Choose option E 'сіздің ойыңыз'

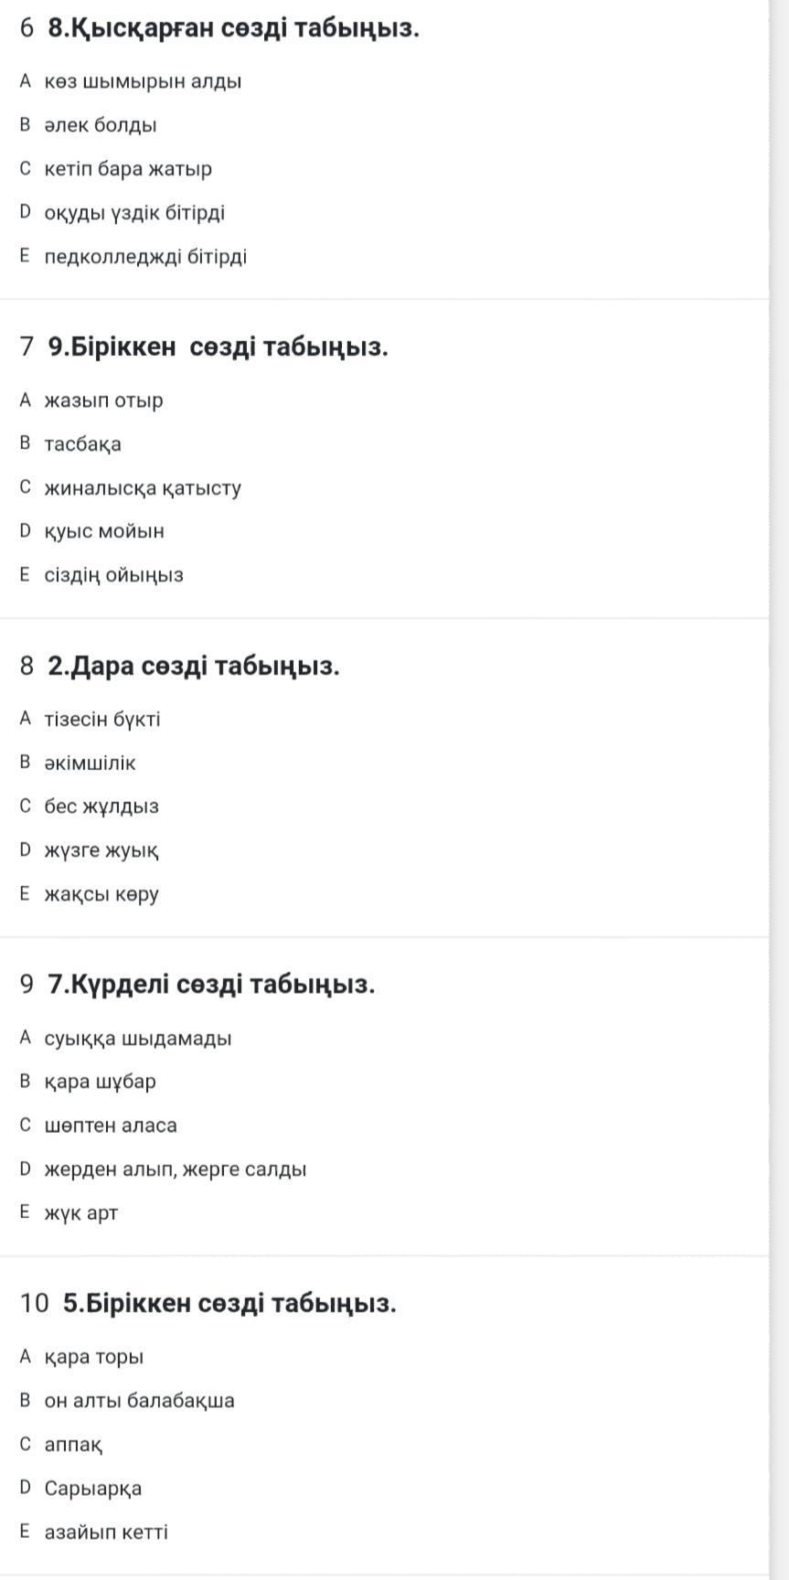tap(113, 575)
